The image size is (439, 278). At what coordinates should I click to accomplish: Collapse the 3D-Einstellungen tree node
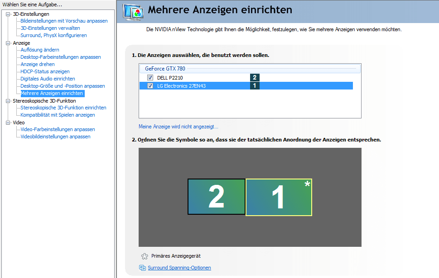click(8, 14)
